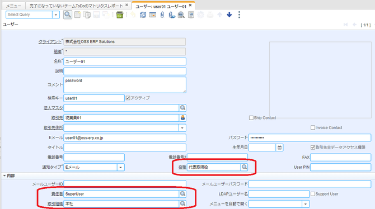Viewport: 375px width, 209px height.
Task: Click the LDAPユーザー名 input field
Action: click(x=279, y=194)
